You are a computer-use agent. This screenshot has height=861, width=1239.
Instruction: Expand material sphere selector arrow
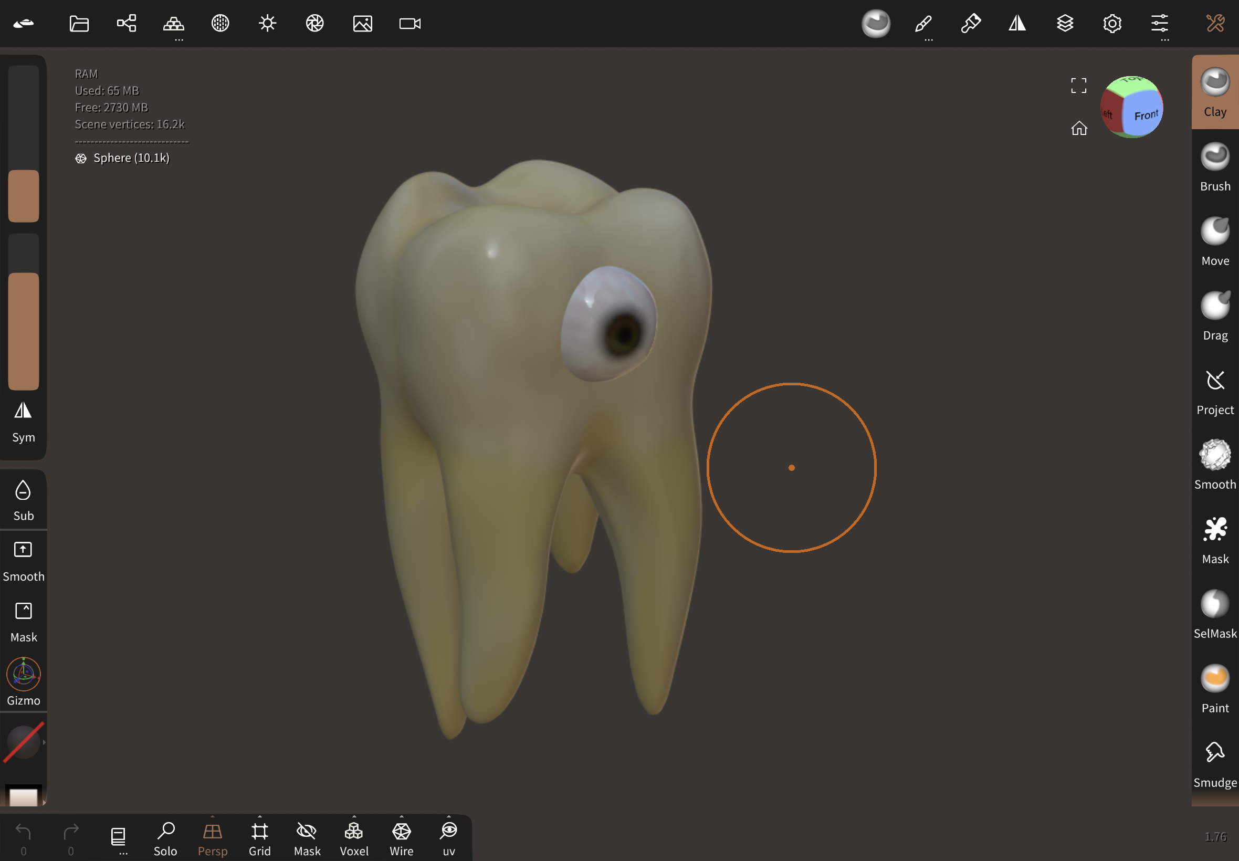point(44,742)
